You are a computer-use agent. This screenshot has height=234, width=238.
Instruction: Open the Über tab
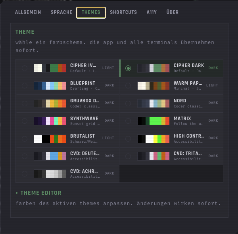pos(173,12)
